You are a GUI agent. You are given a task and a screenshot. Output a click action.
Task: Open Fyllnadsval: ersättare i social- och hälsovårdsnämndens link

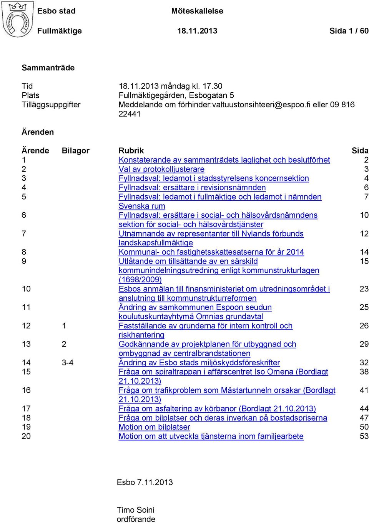pos(218,215)
